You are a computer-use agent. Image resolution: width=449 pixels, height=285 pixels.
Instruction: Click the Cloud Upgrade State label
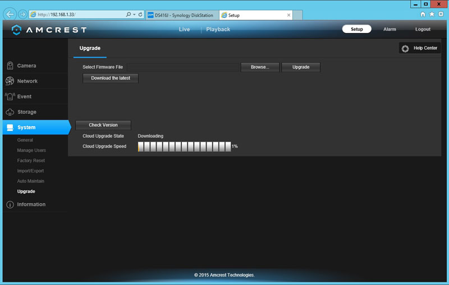tap(103, 136)
